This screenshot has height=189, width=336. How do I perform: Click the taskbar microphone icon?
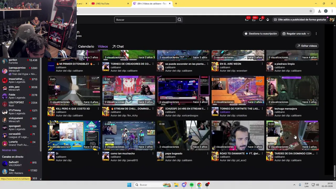click(x=300, y=185)
